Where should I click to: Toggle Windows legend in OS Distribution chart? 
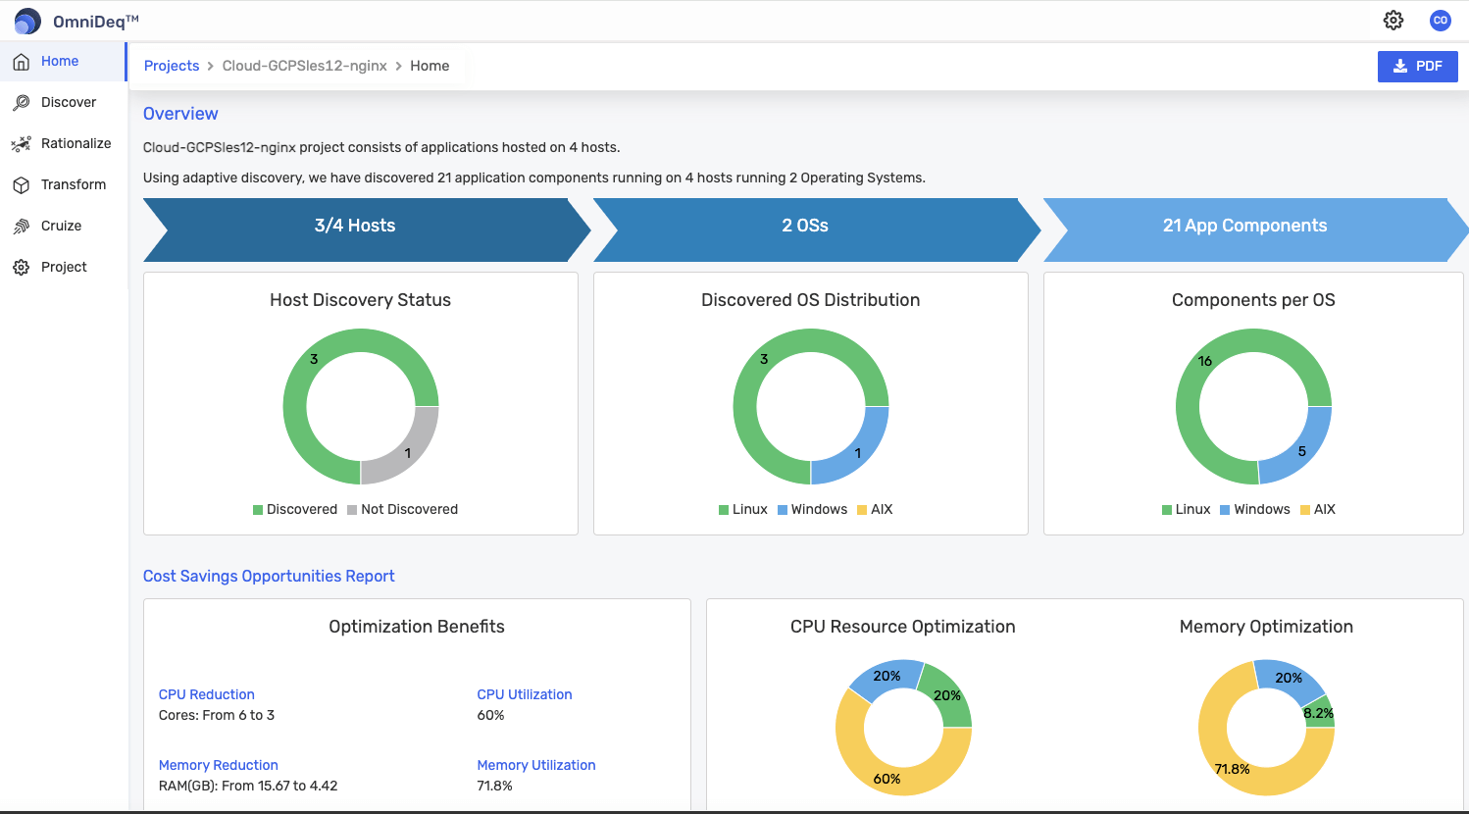812,509
